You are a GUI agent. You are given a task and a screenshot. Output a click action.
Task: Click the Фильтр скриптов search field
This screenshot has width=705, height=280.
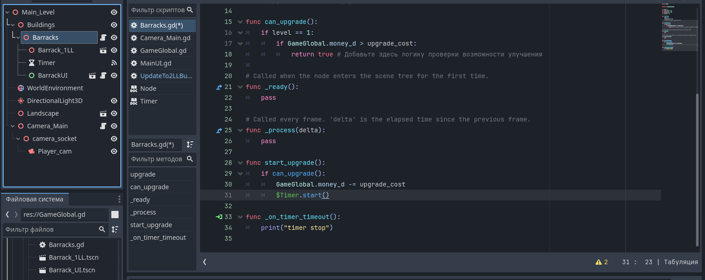coord(157,10)
